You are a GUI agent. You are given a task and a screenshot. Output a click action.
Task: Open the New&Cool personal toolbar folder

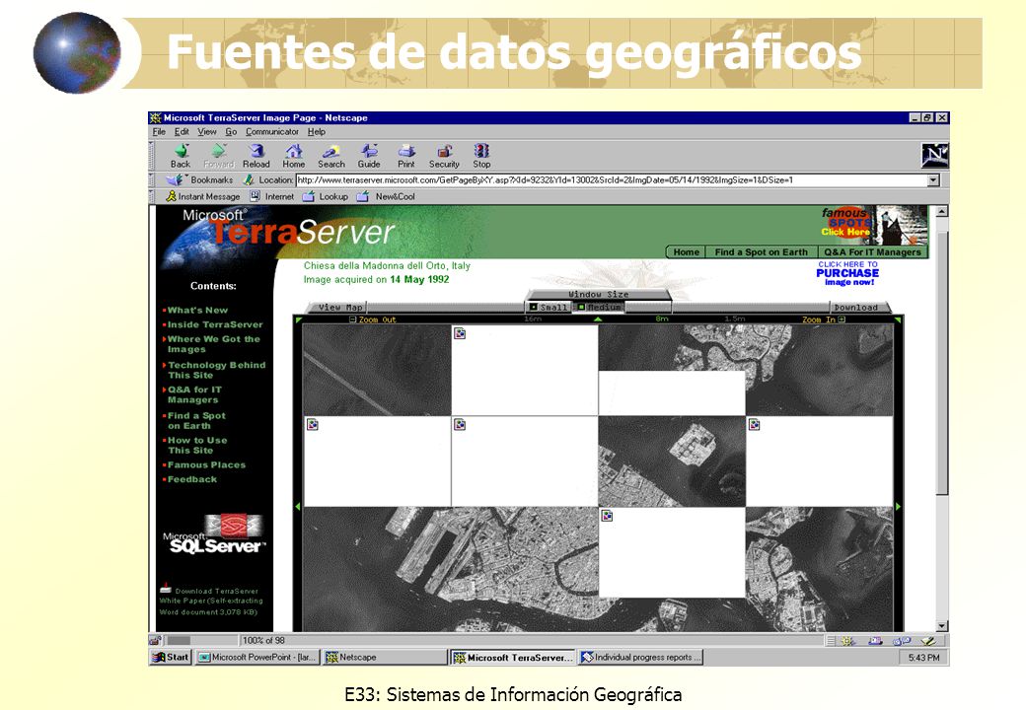click(386, 196)
